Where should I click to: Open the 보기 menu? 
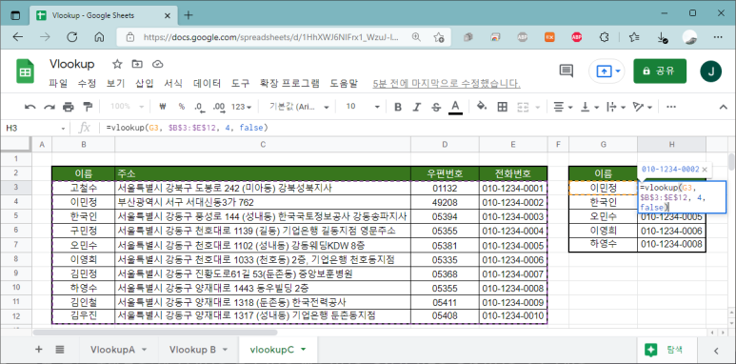tap(115, 84)
